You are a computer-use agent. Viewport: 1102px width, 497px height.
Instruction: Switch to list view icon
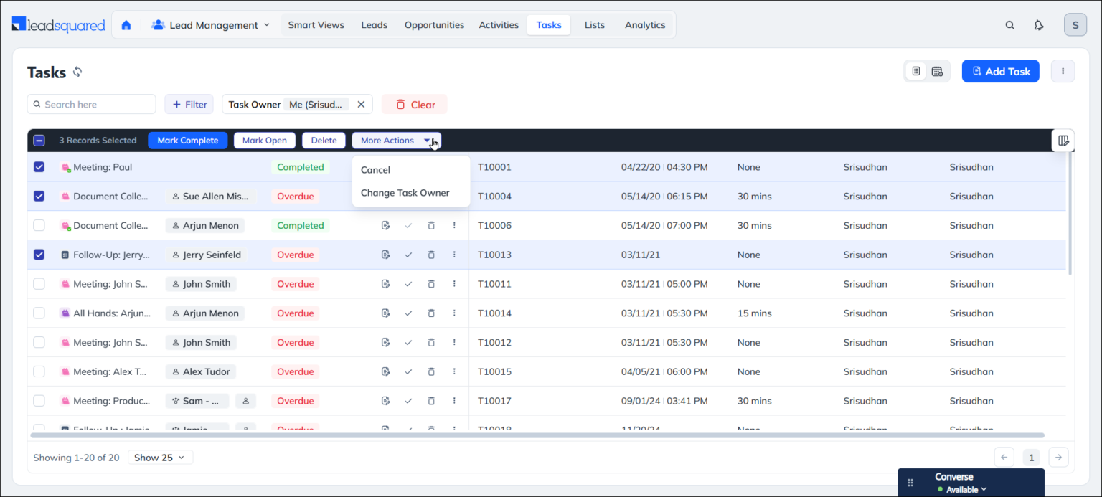click(x=916, y=71)
